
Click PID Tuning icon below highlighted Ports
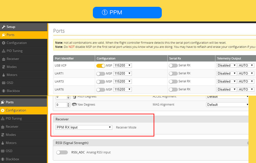[3, 119]
